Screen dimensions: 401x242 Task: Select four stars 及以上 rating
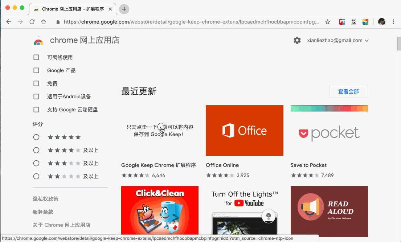click(x=36, y=150)
